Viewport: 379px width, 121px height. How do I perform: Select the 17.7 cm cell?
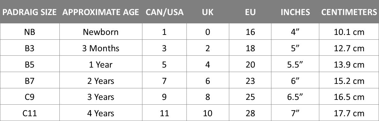[349, 113]
